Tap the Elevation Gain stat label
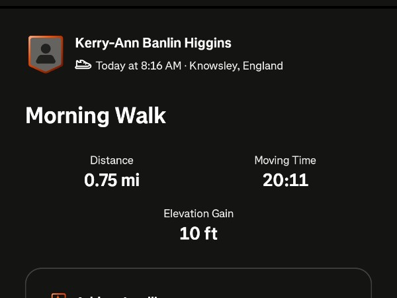This screenshot has height=298, width=397. [198, 213]
